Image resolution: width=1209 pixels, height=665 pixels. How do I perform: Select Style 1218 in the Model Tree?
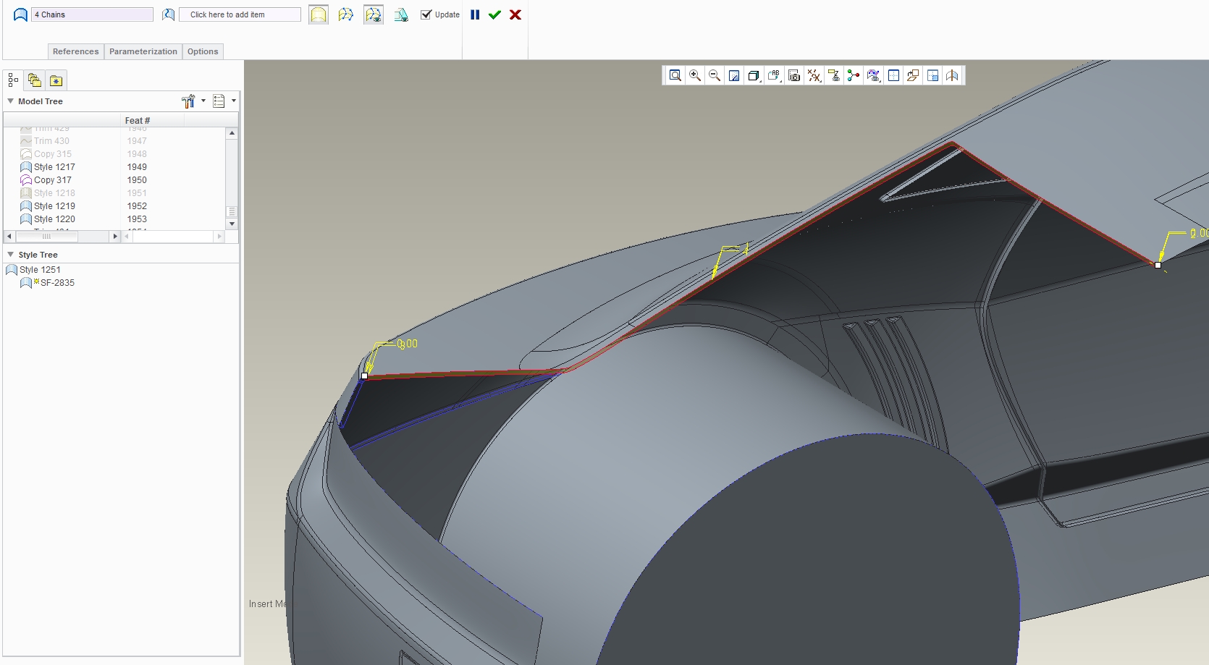pos(54,193)
